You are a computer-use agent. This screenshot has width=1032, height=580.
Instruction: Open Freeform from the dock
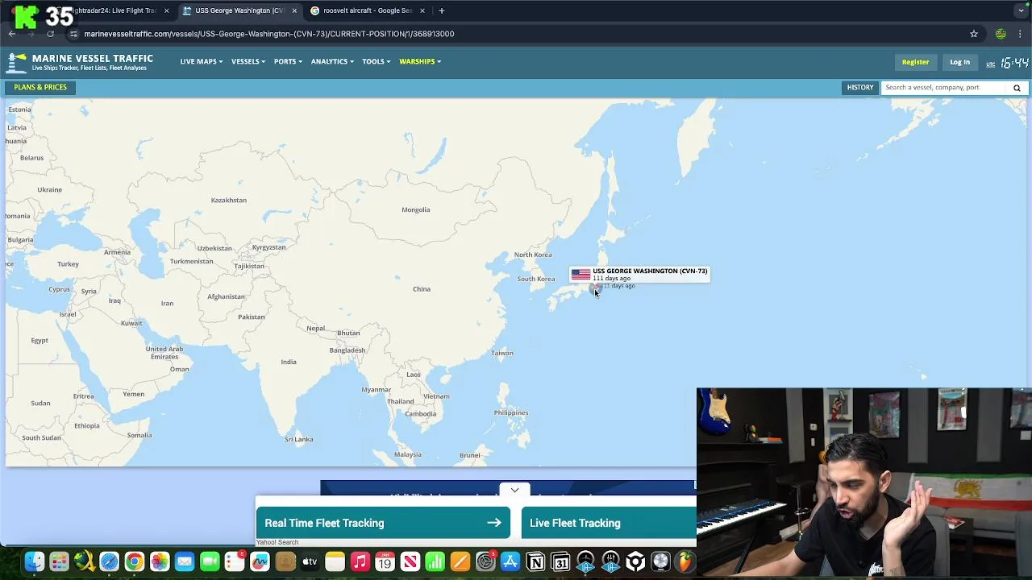point(260,561)
